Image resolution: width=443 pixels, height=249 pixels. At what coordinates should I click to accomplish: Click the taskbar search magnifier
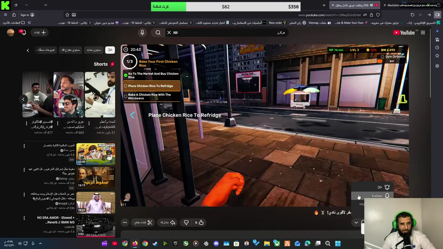coord(328,243)
